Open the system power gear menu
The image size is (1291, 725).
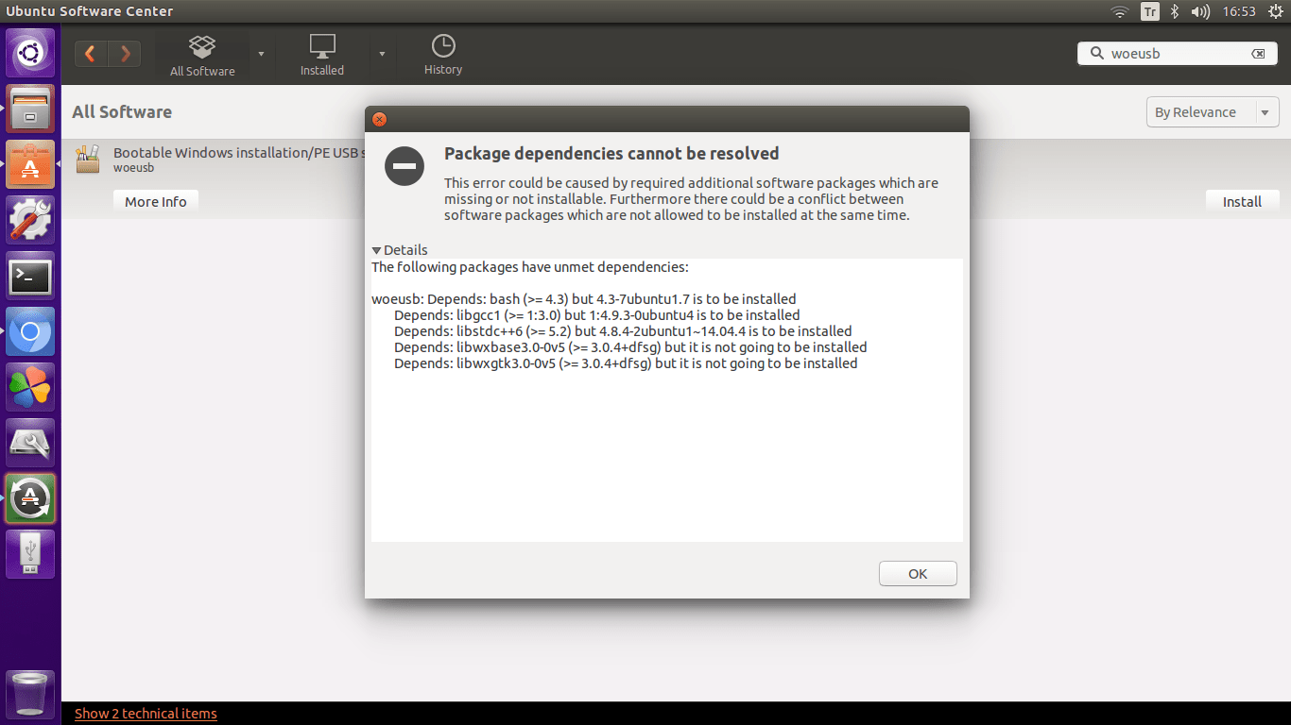click(x=1275, y=11)
